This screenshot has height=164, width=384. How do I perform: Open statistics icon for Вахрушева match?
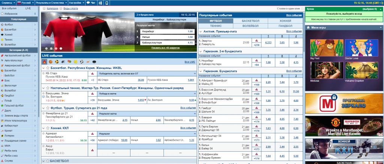pyautogui.click(x=93, y=93)
